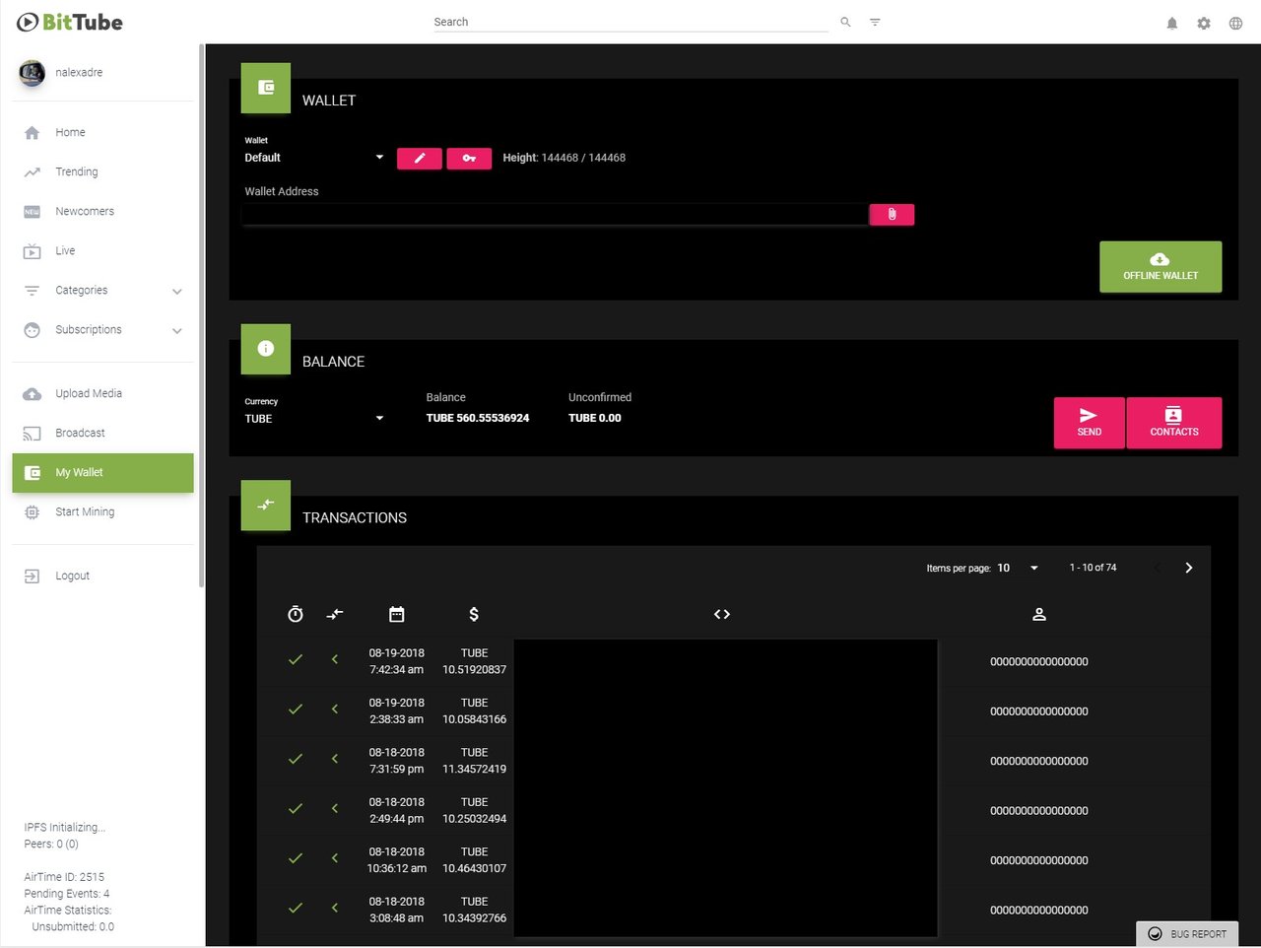Click in the Search field
The height and width of the screenshot is (948, 1261).
(x=630, y=22)
